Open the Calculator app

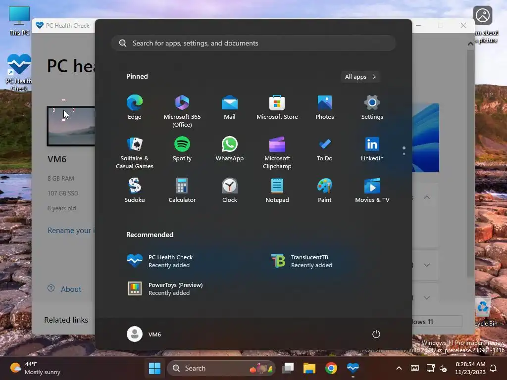pos(182,190)
